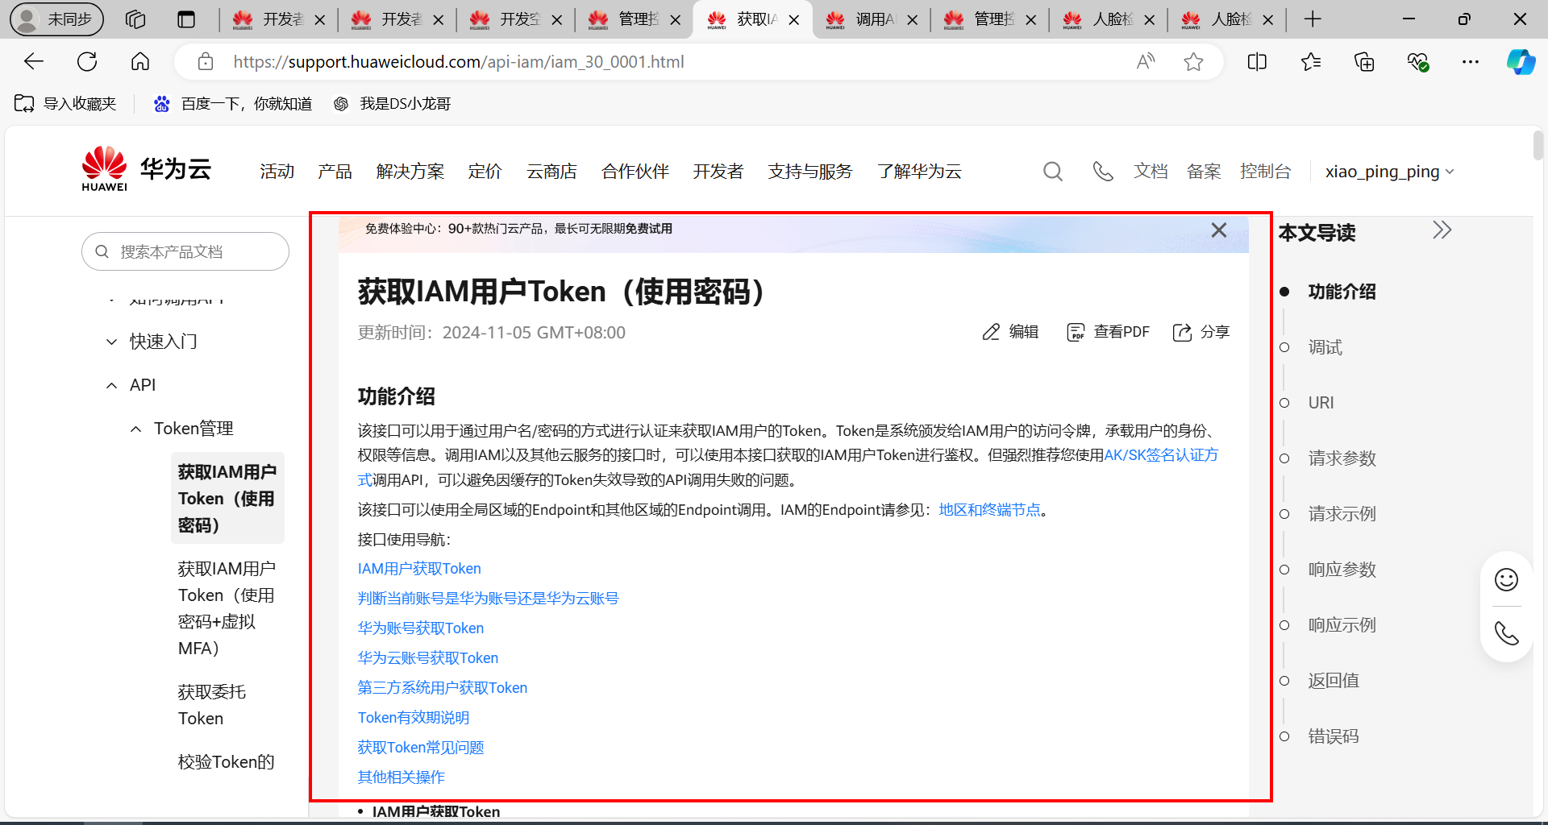The width and height of the screenshot is (1548, 825).
Task: Collapse Token管理 in the sidebar tree
Action: (135, 428)
